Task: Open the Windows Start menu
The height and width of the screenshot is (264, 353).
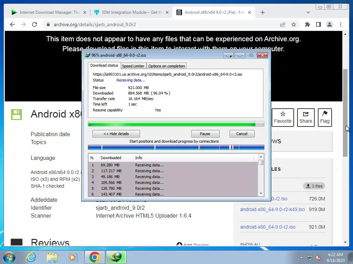Action: coord(9,257)
